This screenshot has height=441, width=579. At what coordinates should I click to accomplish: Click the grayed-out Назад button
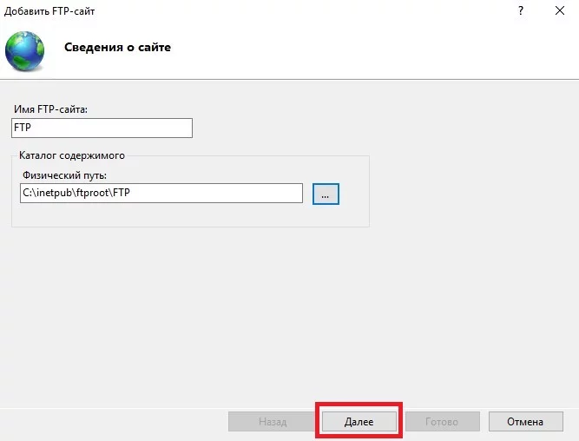[273, 421]
